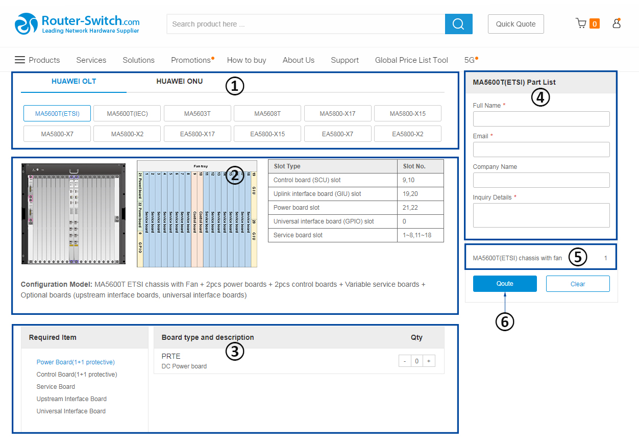The height and width of the screenshot is (447, 639).
Task: Click the PRTE quantity value field
Action: (x=416, y=361)
